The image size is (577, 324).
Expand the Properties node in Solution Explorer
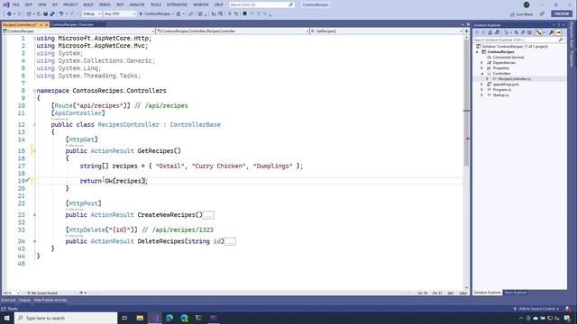coord(481,68)
